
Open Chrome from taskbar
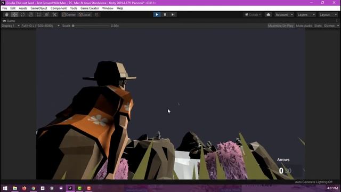point(33,188)
